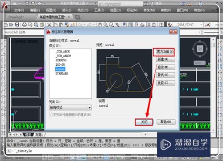The width and height of the screenshot is (223, 161).
Task: Switch to the 某超市建筑施工图* tab
Action: pyautogui.click(x=52, y=17)
